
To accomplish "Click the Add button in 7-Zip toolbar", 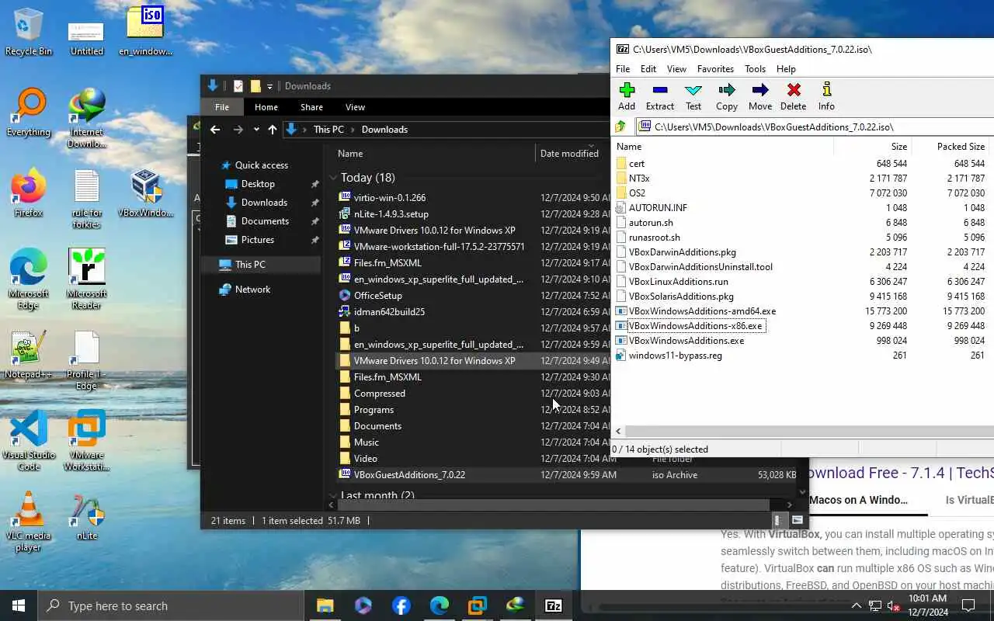I will tap(627, 97).
